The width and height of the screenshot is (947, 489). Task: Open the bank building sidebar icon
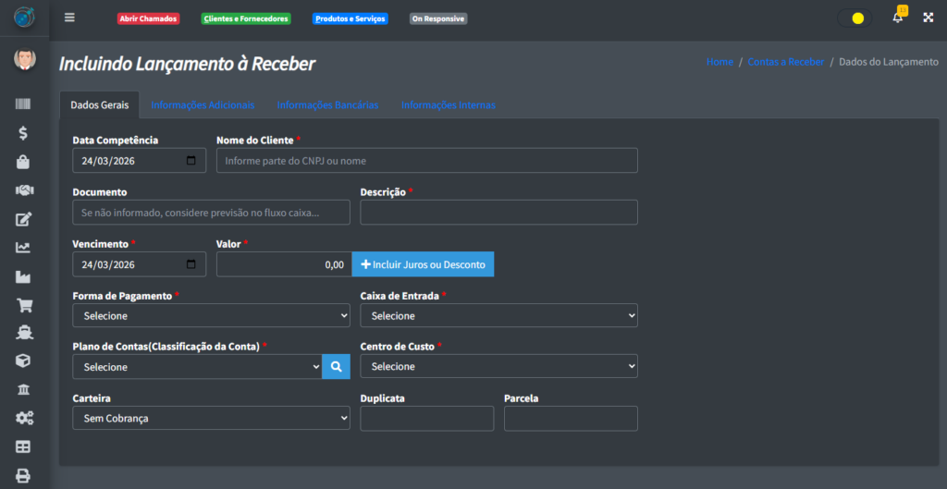[x=24, y=389]
